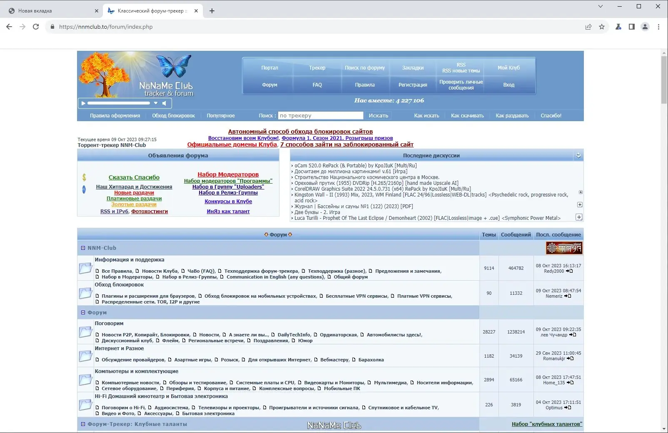The image size is (668, 433).
Task: Open the Chrome profile avatar menu
Action: point(645,27)
